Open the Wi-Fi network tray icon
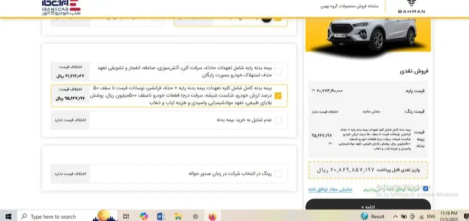 422,217
